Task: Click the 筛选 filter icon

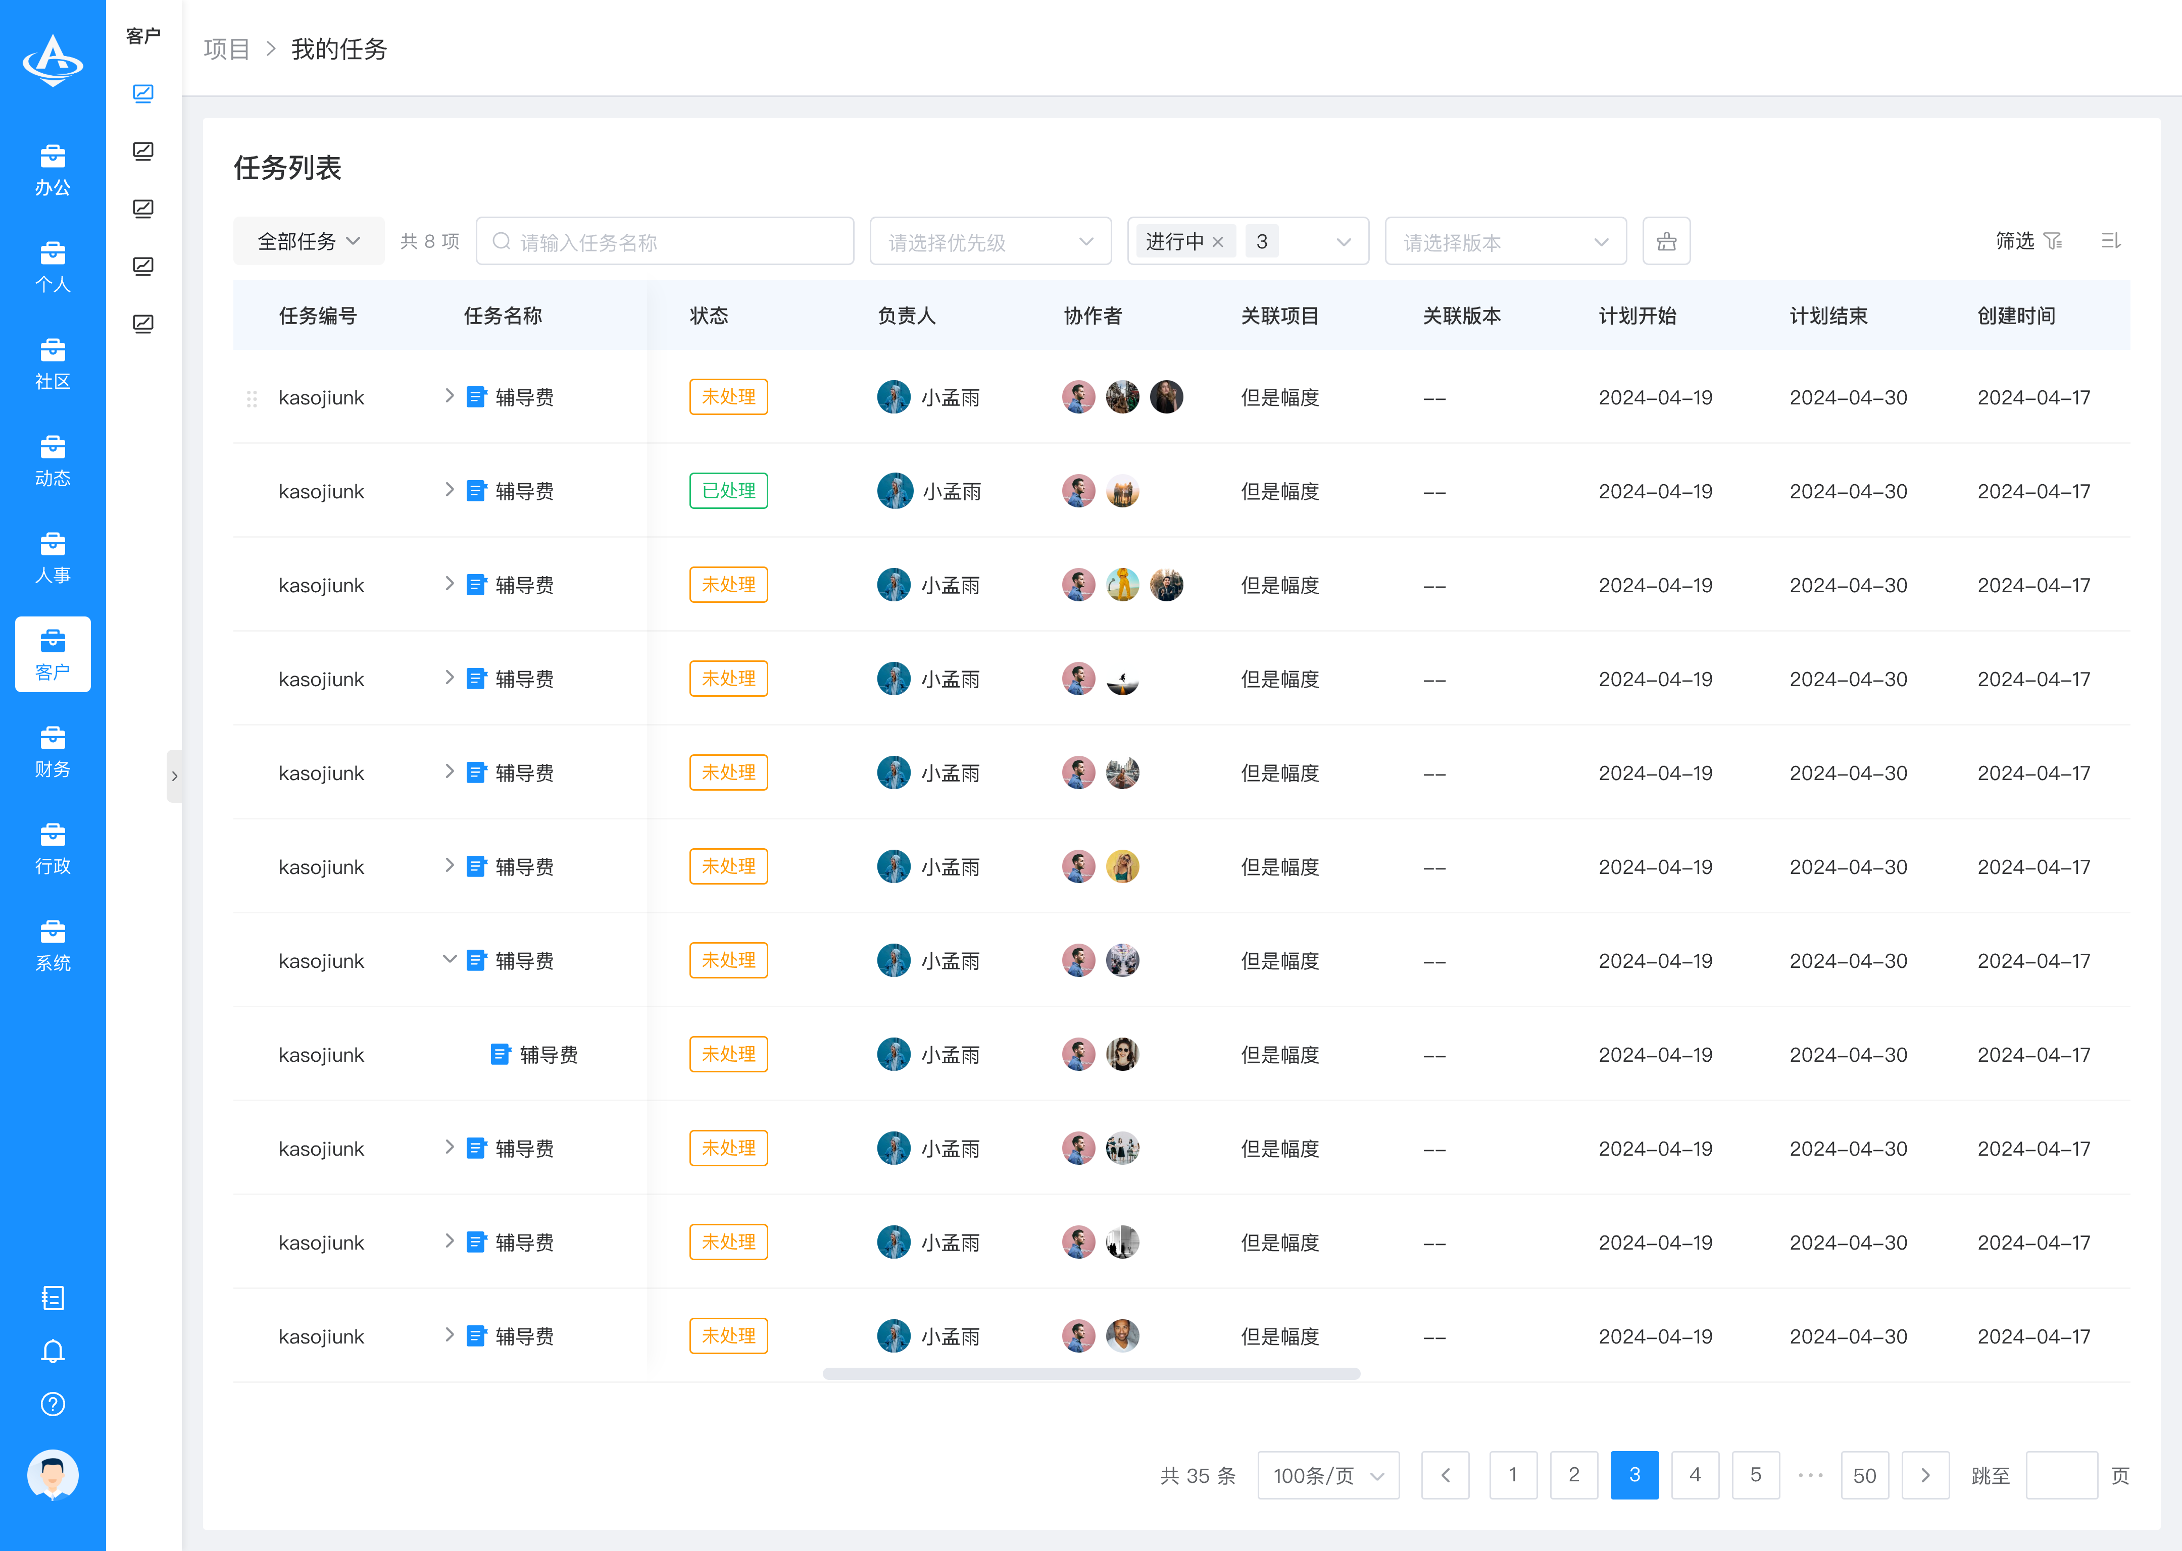Action: click(x=2053, y=241)
